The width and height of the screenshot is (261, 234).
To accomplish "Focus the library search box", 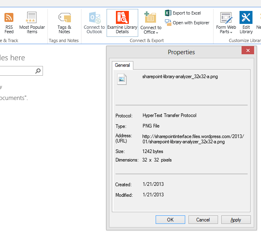I will [x=21, y=71].
